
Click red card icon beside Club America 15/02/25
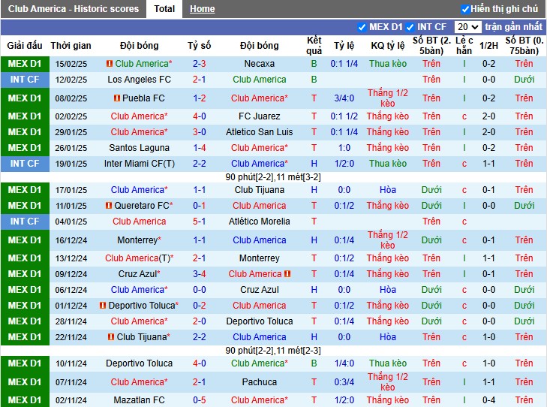[x=110, y=64]
